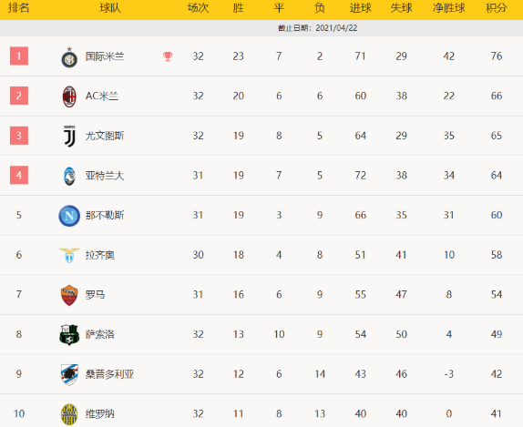The width and height of the screenshot is (523, 427).
Task: Open the Napoli club logo
Action: 69,216
